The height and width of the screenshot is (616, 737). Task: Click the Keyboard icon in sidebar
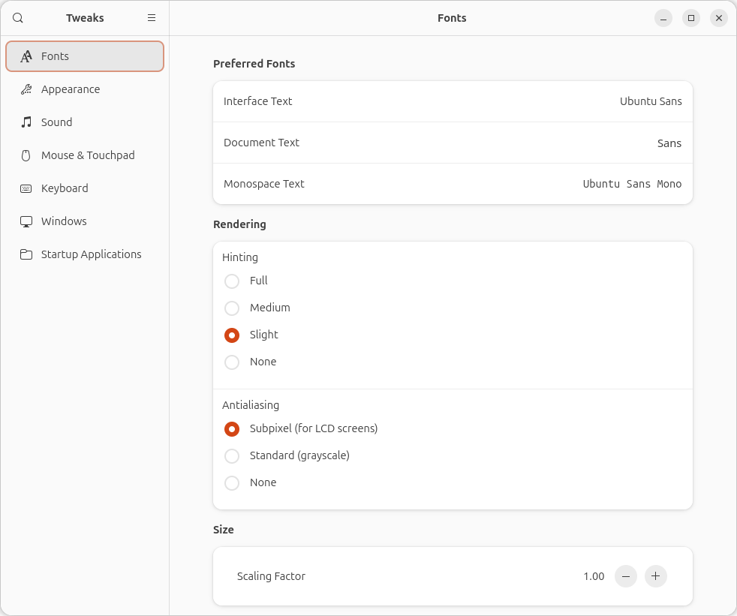(x=26, y=188)
